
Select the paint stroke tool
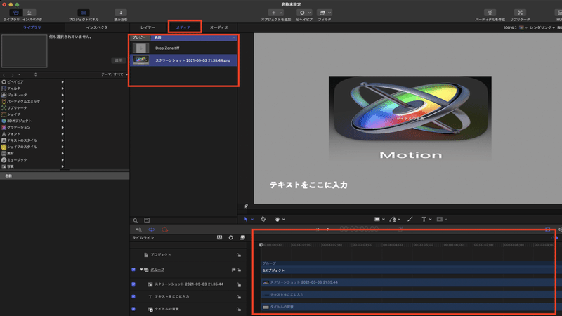[410, 219]
